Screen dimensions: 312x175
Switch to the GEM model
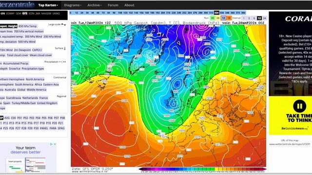tap(19, 14)
